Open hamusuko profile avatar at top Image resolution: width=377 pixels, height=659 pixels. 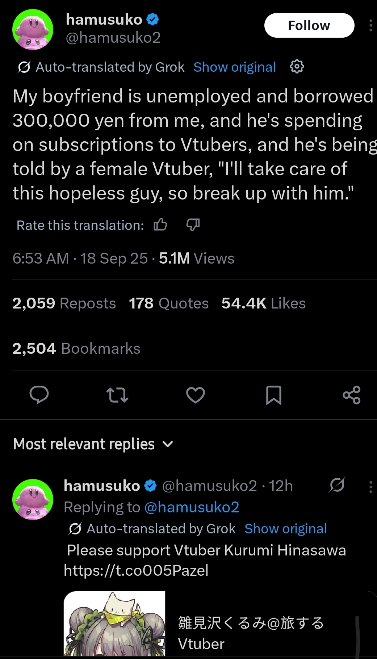pos(33,29)
